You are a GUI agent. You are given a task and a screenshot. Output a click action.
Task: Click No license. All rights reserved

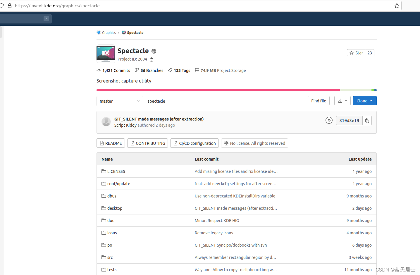click(254, 143)
